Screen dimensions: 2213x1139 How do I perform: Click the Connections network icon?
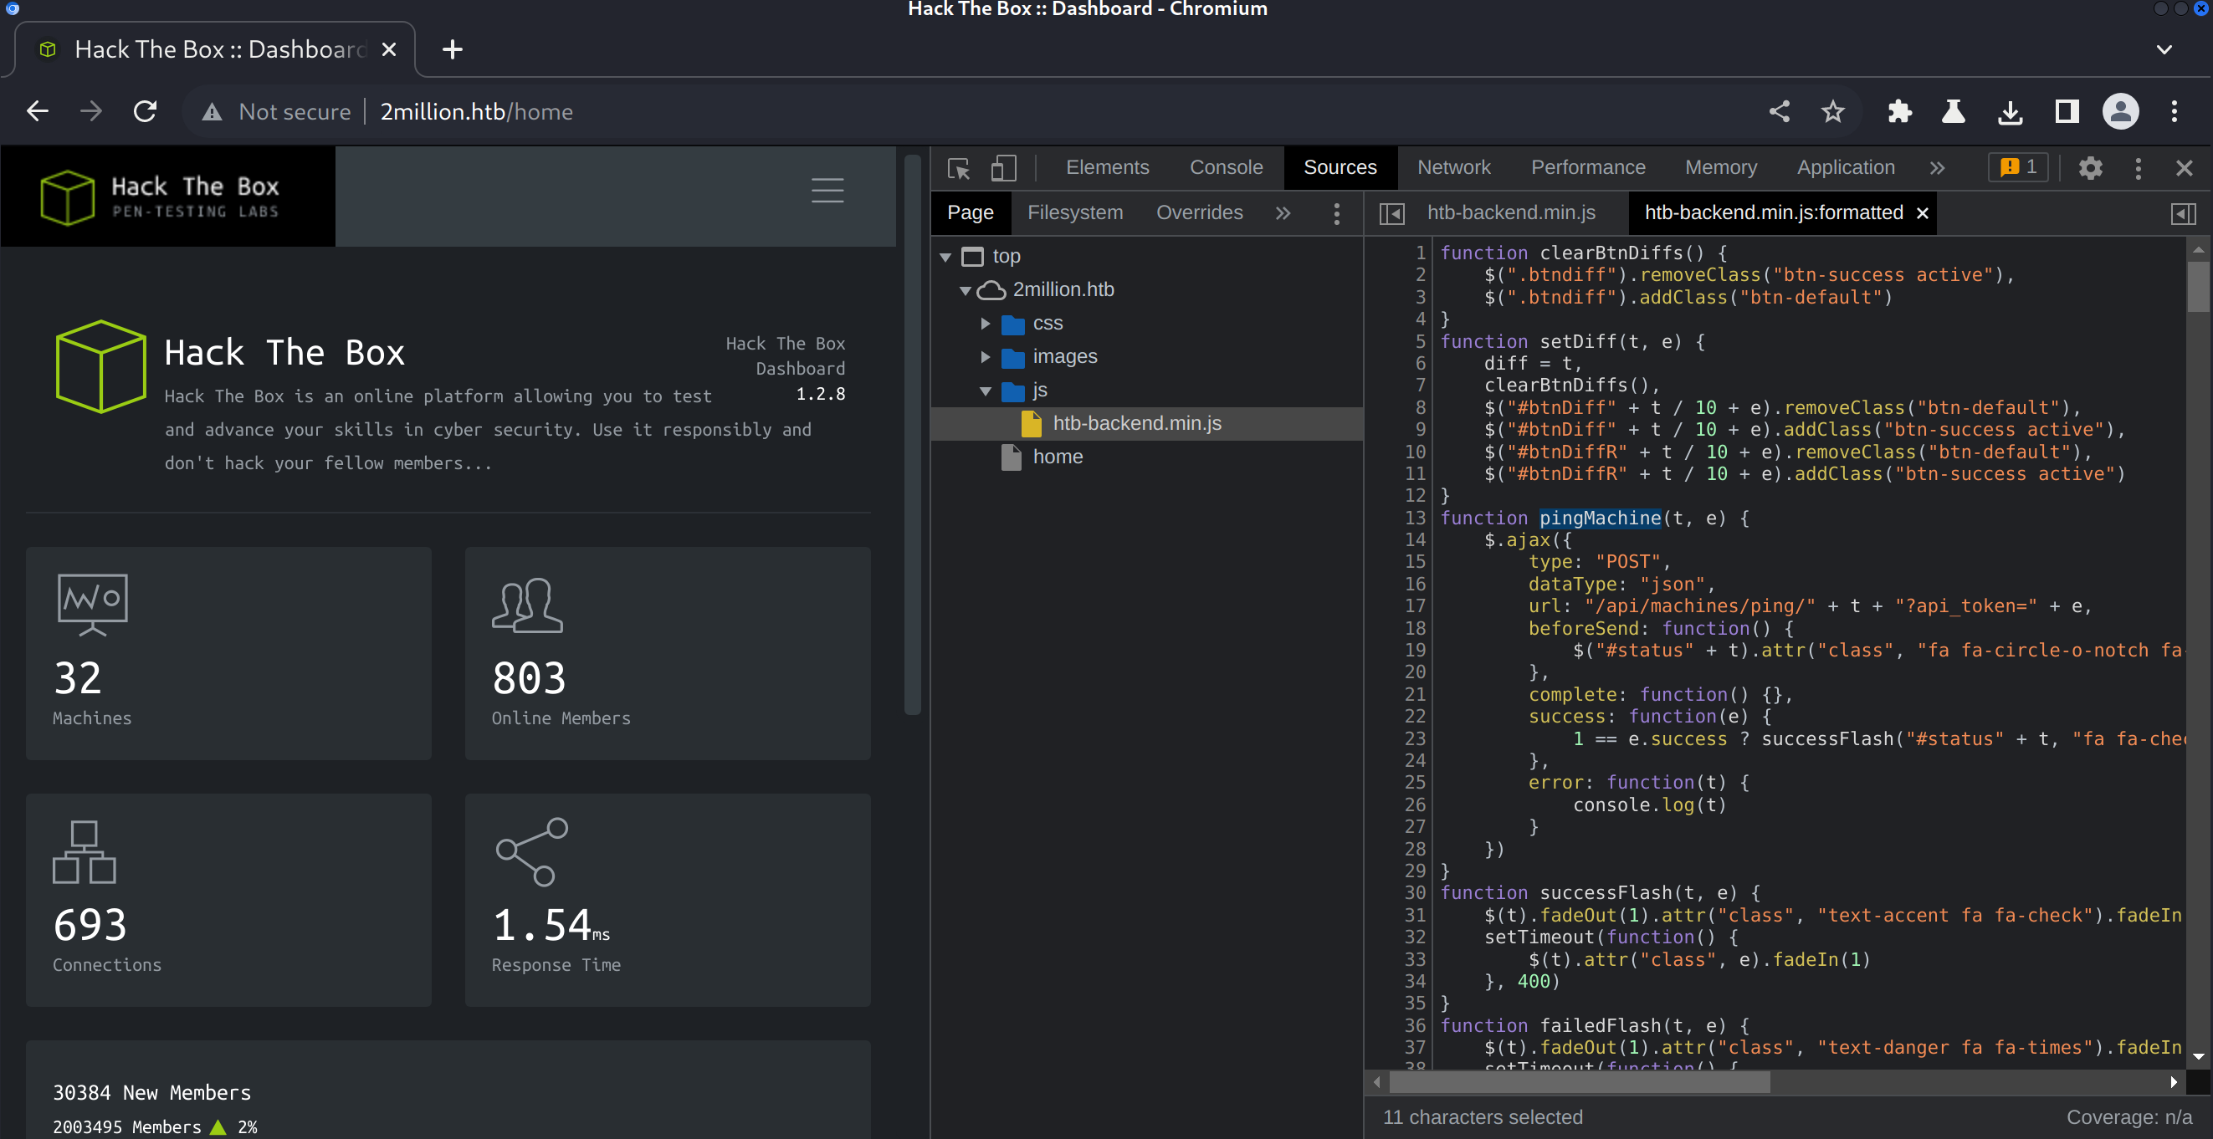click(85, 851)
